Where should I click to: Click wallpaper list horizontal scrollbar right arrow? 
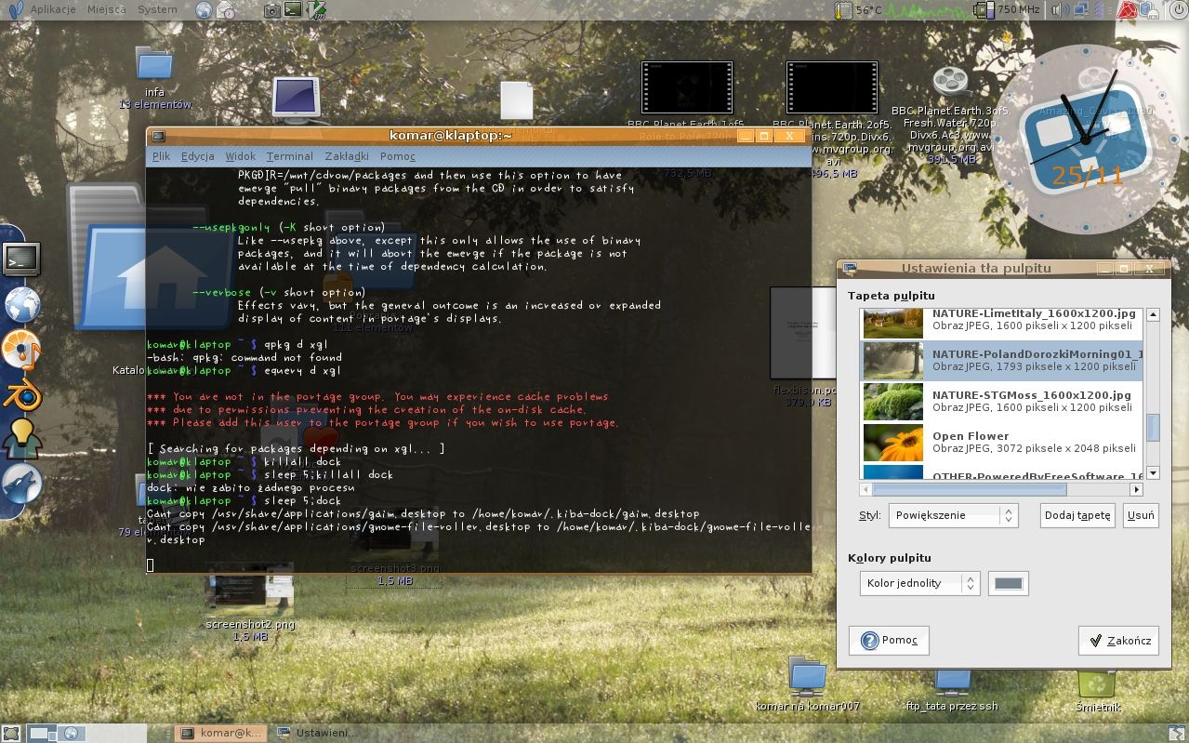1136,489
